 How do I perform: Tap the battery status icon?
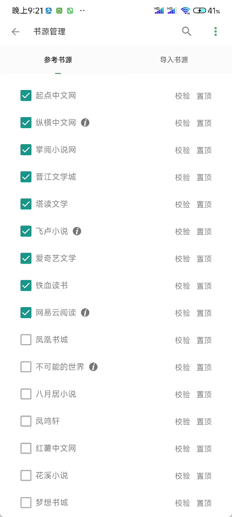pos(199,10)
